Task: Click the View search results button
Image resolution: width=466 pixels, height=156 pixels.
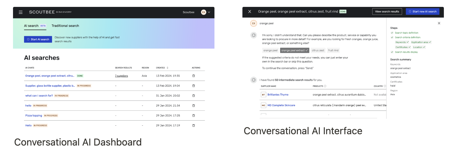Action: 387,12
